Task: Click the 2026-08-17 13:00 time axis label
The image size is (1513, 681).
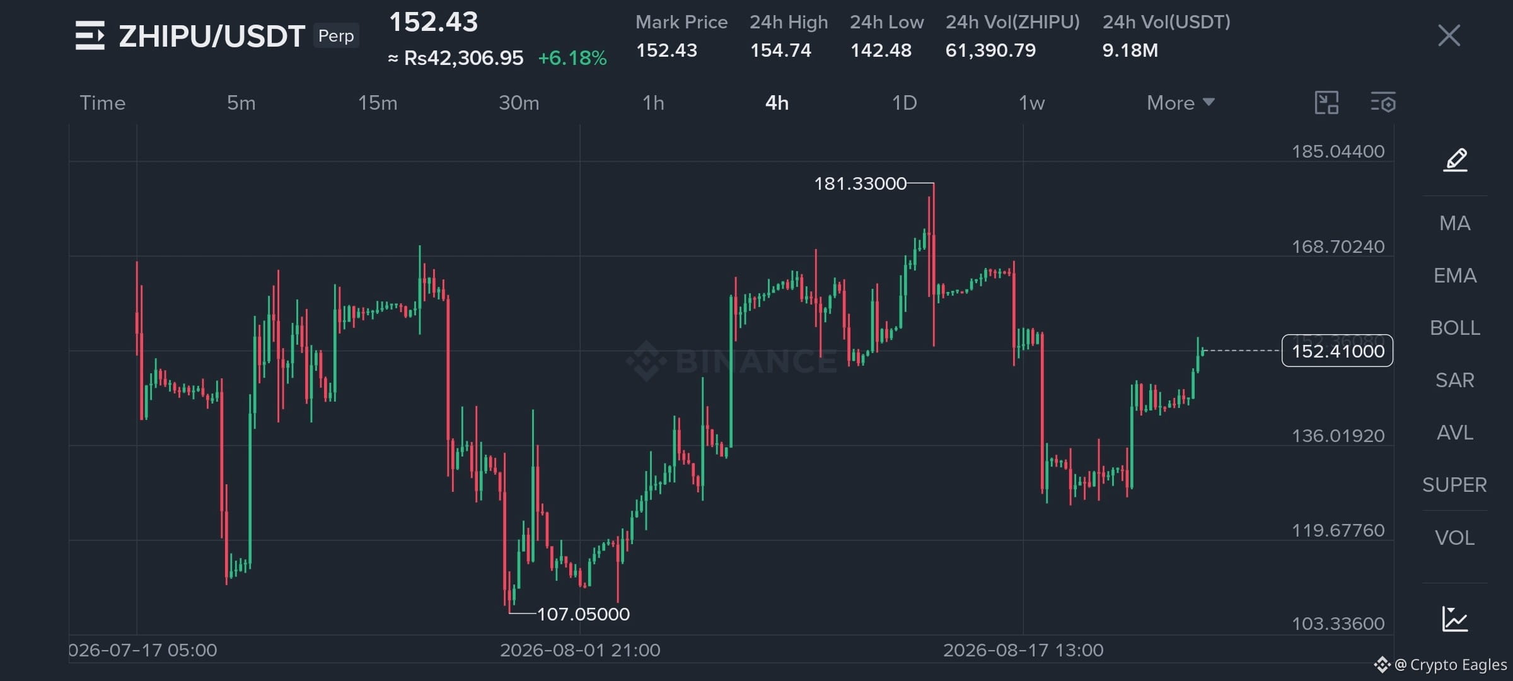Action: coord(1023,650)
